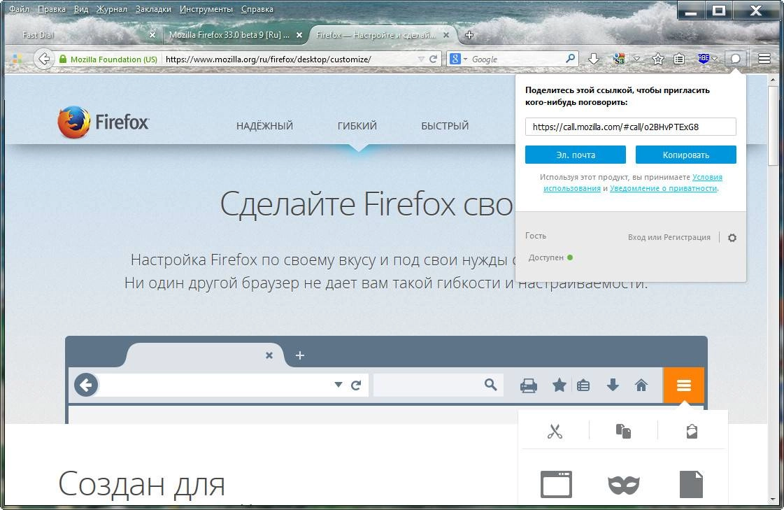Click the save page icon in illustration

click(691, 484)
